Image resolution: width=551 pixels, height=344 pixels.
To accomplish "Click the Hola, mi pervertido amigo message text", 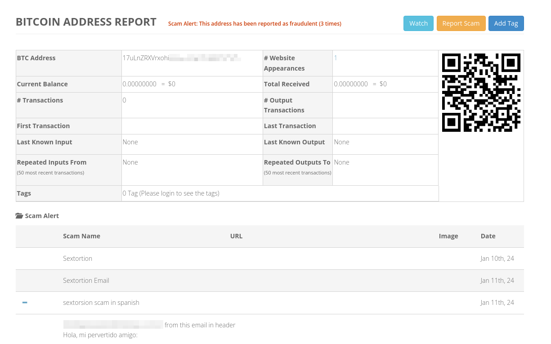I will pos(100,335).
